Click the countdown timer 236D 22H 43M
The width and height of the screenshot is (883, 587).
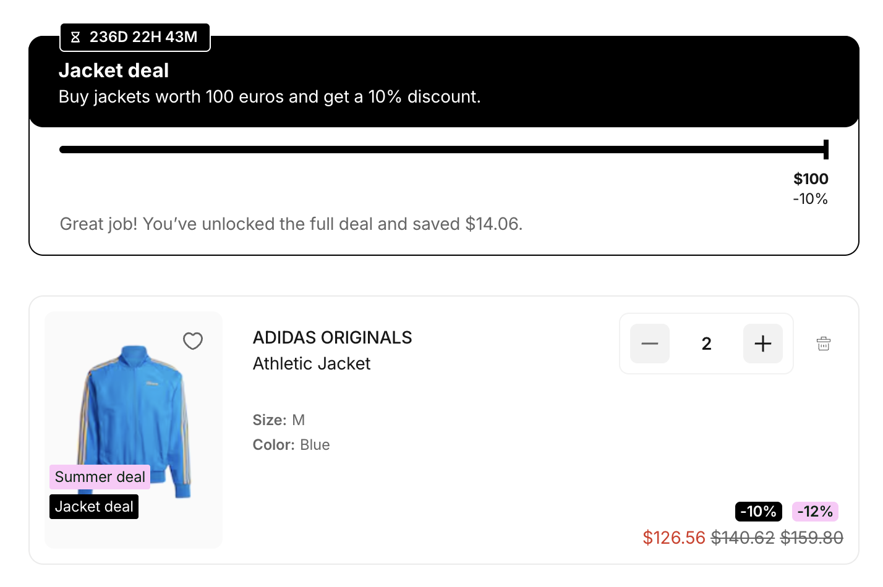pyautogui.click(x=143, y=37)
